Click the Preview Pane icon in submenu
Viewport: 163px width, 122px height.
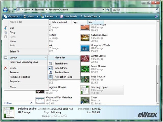click(x=50, y=72)
